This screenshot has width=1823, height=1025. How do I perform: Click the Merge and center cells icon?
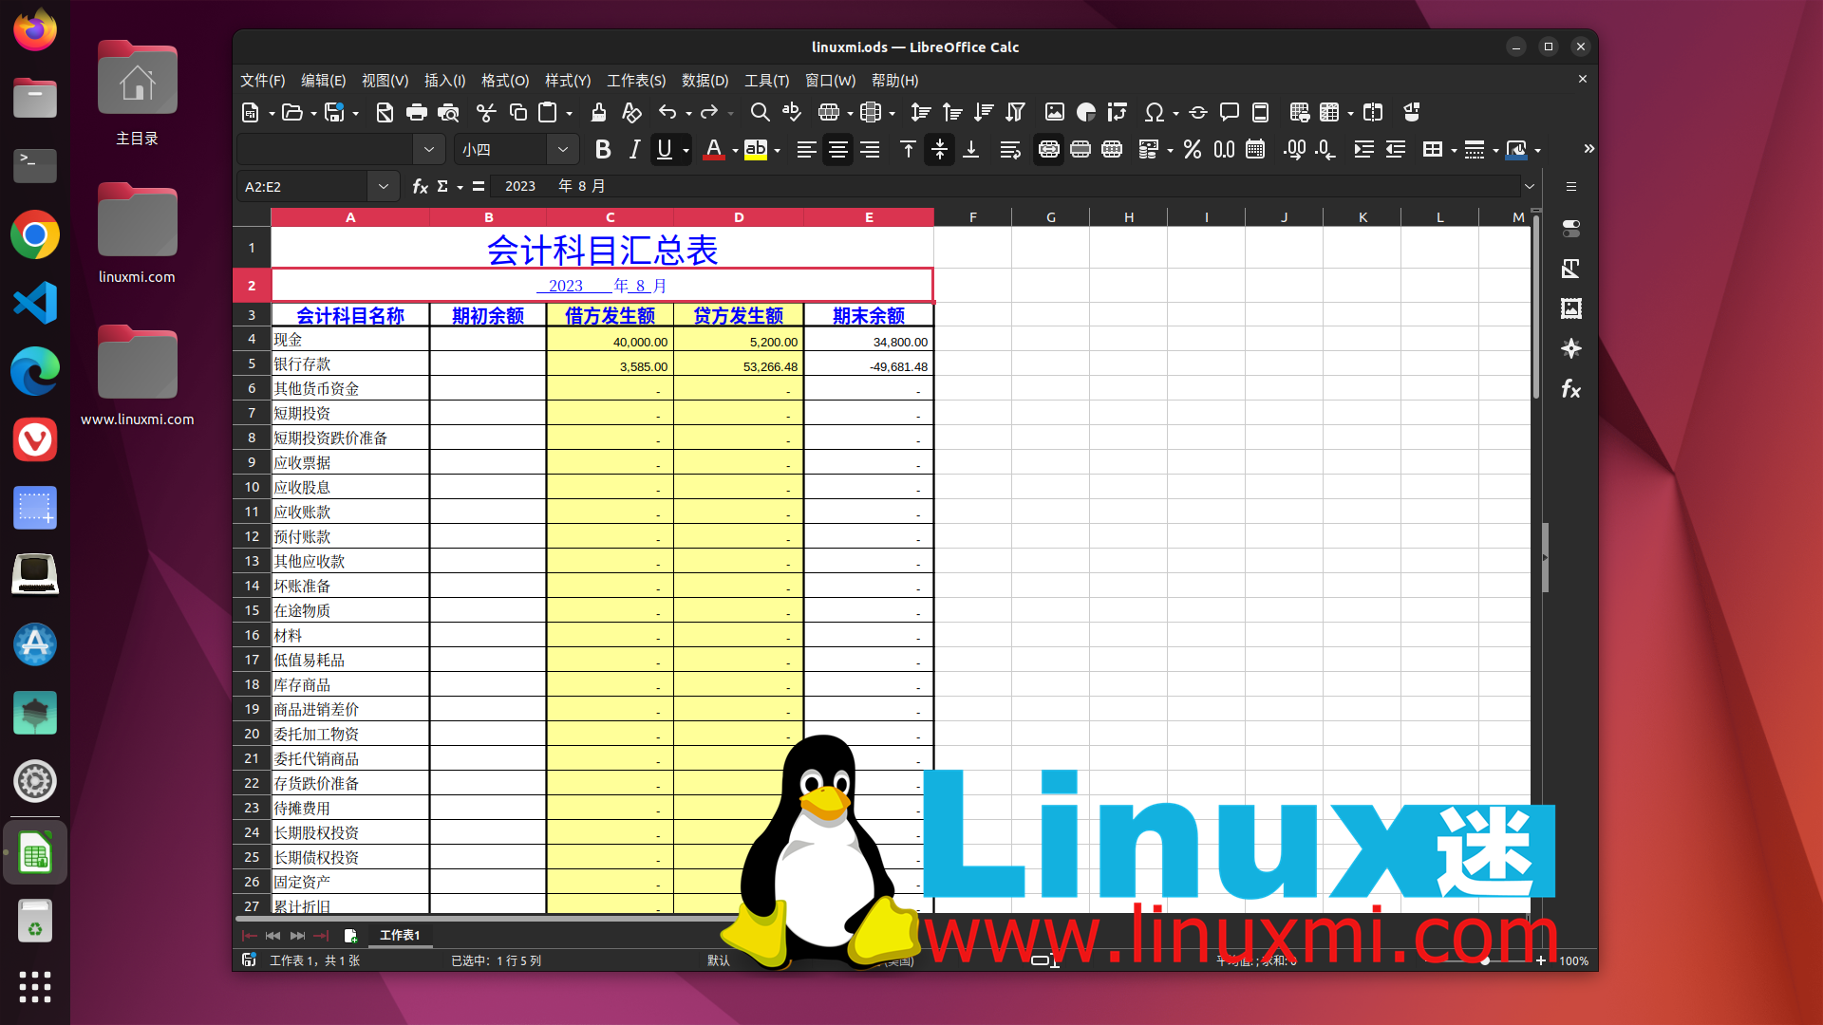1048,150
